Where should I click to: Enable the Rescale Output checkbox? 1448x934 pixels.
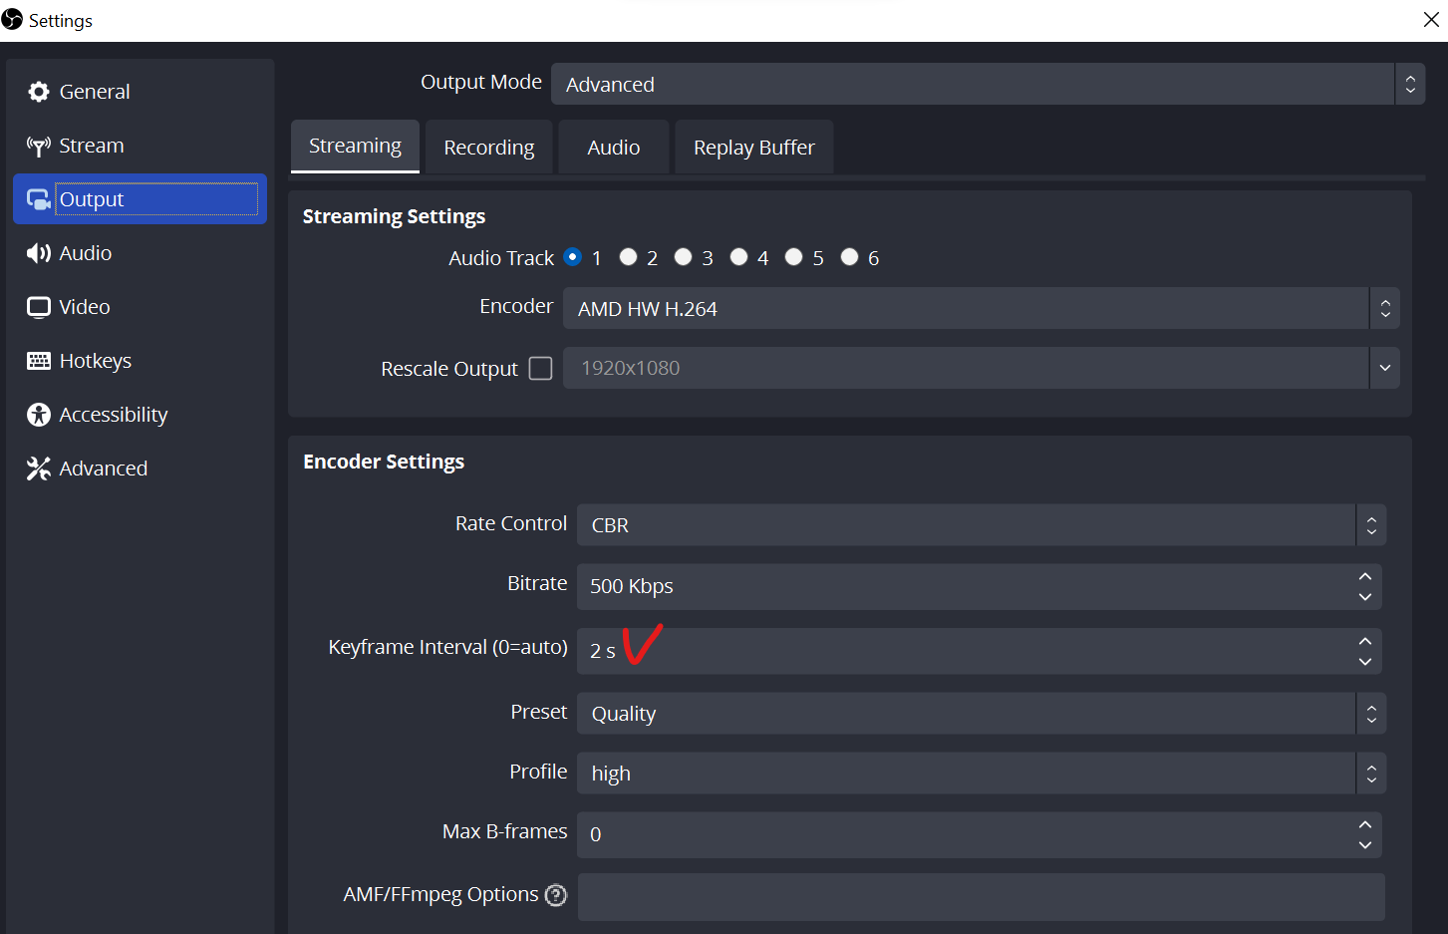pyautogui.click(x=541, y=369)
